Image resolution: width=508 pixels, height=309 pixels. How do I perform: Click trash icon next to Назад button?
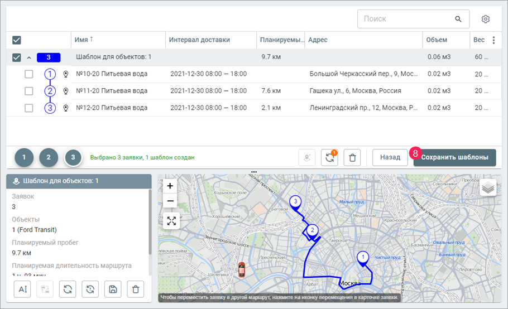click(352, 158)
